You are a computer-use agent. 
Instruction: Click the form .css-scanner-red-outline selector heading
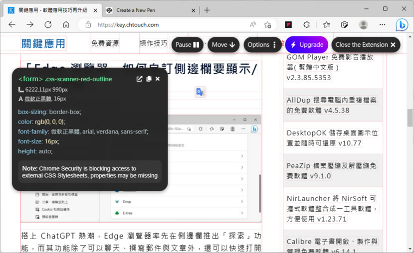click(65, 79)
